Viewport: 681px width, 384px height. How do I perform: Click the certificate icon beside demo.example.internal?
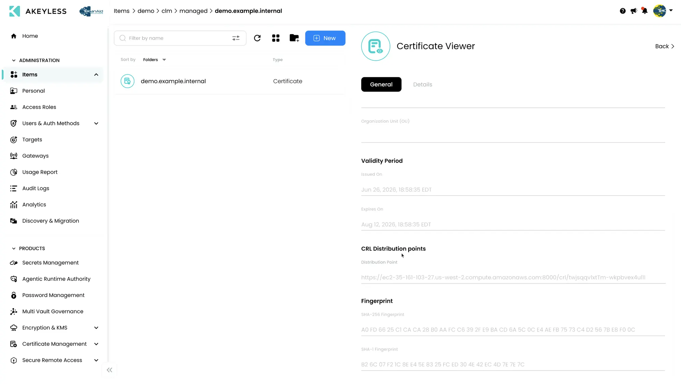pyautogui.click(x=127, y=81)
